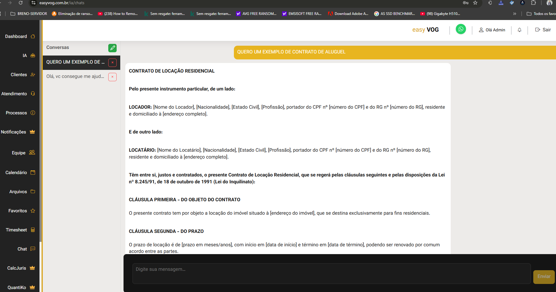Click the Processos info icon
The height and width of the screenshot is (292, 556).
pos(33,113)
